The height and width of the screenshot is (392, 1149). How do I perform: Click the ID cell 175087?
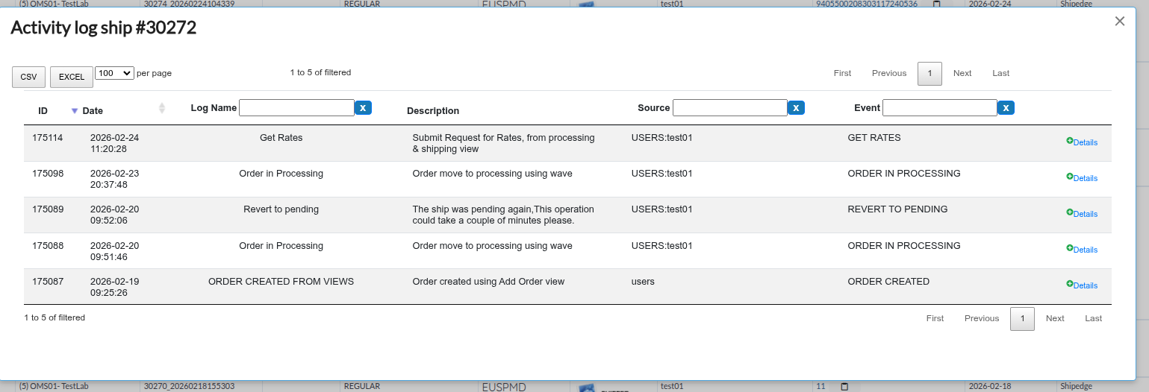[48, 281]
